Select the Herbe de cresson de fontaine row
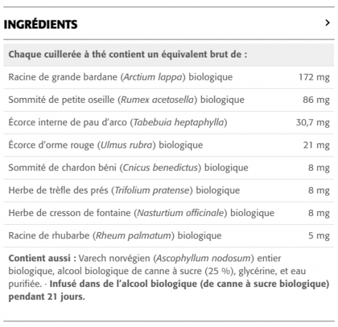The height and width of the screenshot is (327, 338). click(168, 213)
